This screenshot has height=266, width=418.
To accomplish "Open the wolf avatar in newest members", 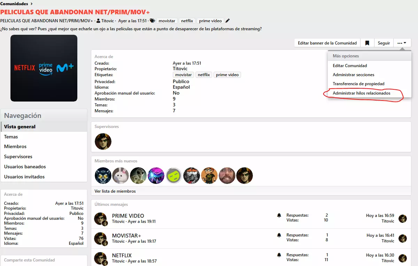I will coord(103,176).
